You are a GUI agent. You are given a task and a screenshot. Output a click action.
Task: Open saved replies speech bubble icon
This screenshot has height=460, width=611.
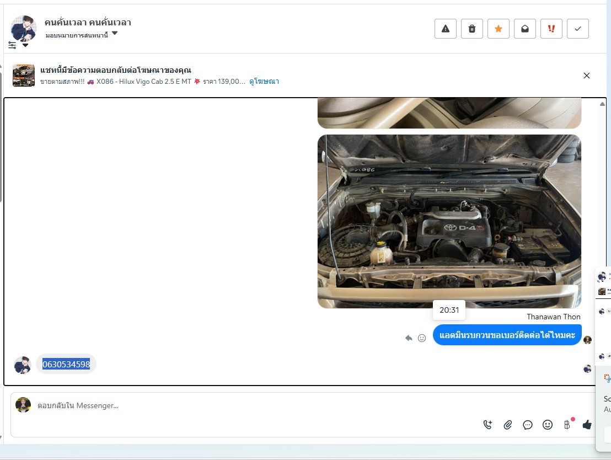(x=528, y=425)
